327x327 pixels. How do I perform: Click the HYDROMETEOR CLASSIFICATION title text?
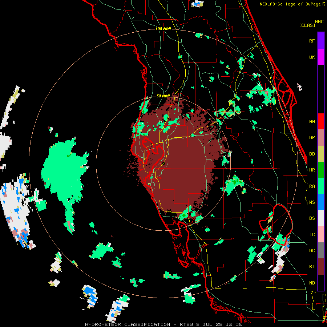point(128,324)
